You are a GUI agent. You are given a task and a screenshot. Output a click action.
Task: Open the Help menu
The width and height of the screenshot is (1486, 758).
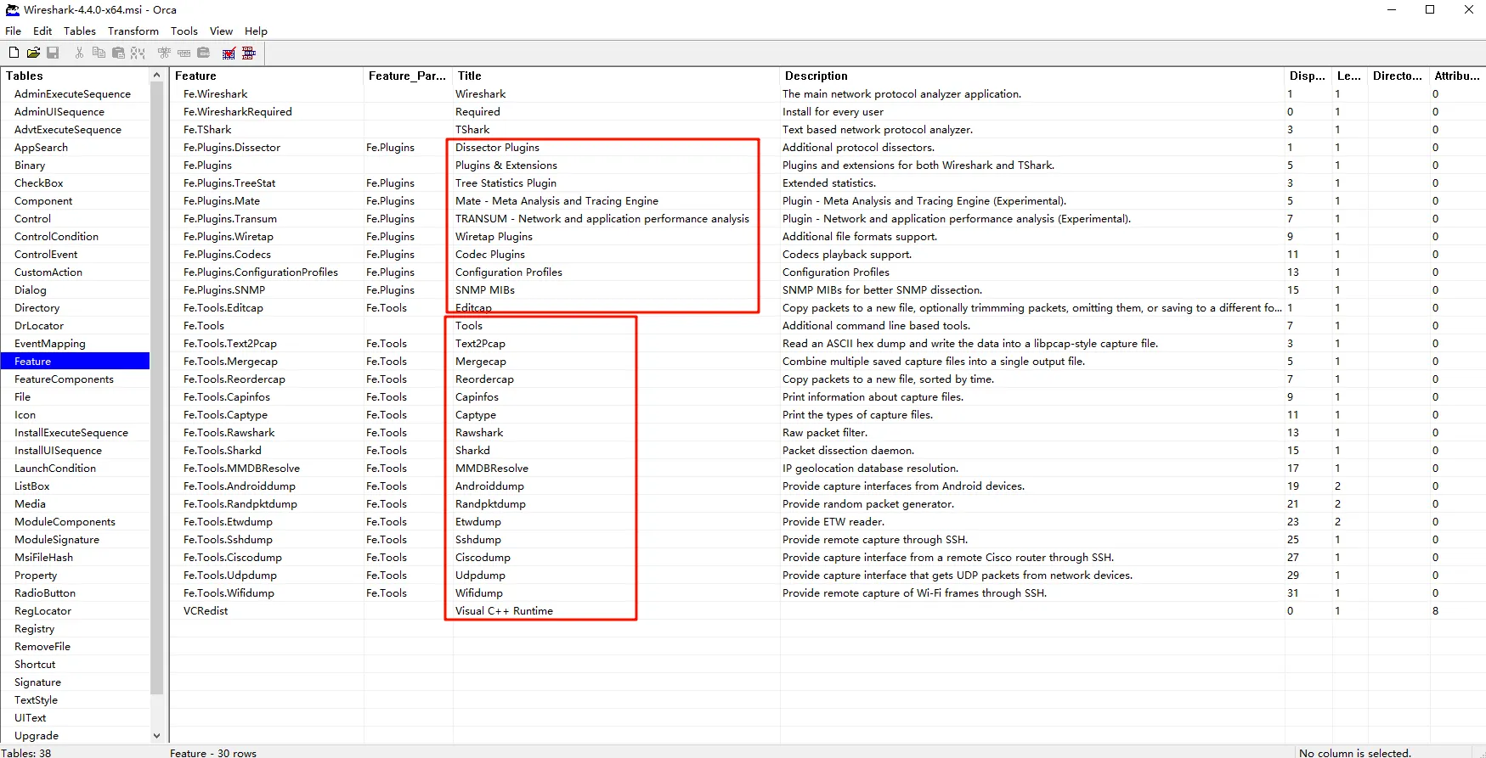(256, 31)
